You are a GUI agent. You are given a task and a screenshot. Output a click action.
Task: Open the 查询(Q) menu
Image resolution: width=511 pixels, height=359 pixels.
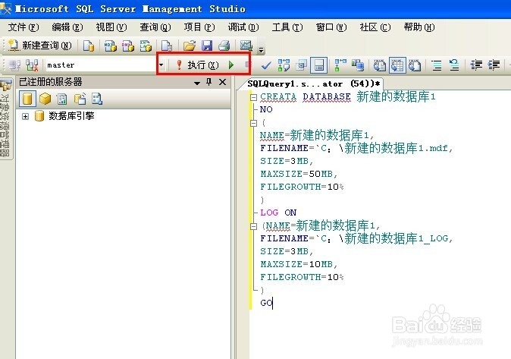[155, 27]
